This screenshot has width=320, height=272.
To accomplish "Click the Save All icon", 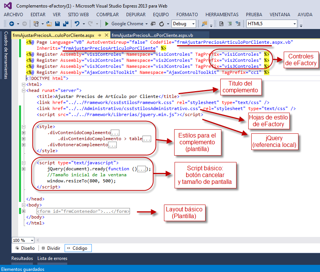I will pyautogui.click(x=65, y=24).
